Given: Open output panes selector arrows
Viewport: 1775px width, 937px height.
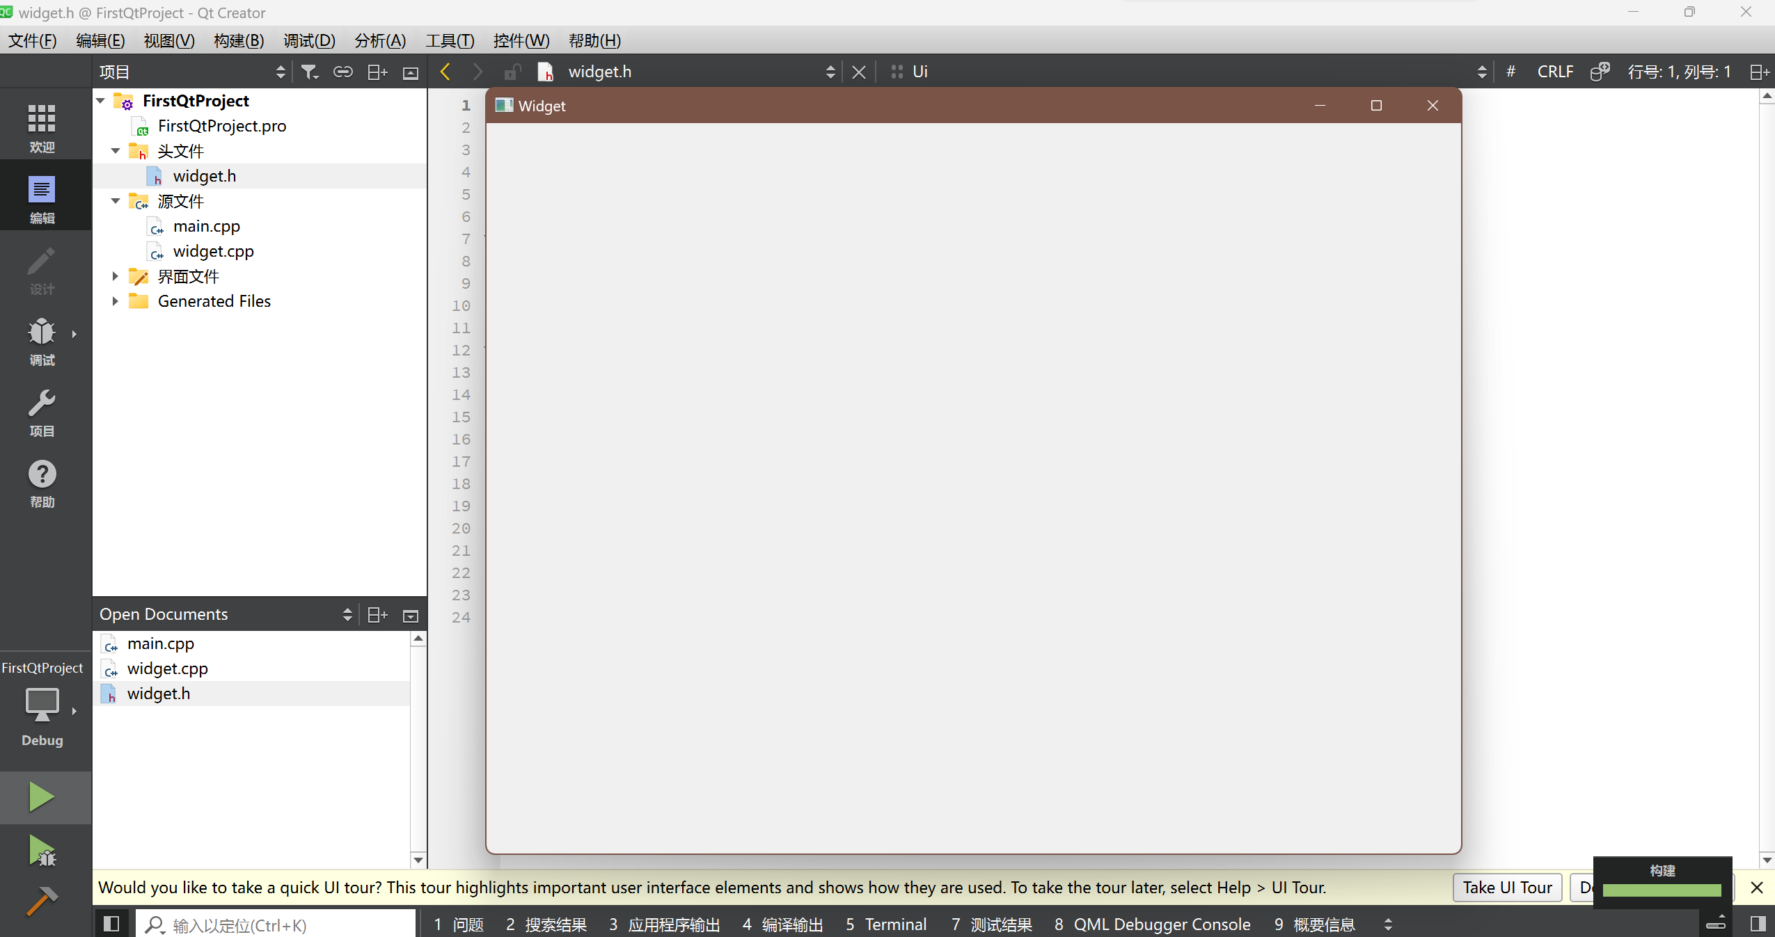Looking at the screenshot, I should click(x=1388, y=924).
